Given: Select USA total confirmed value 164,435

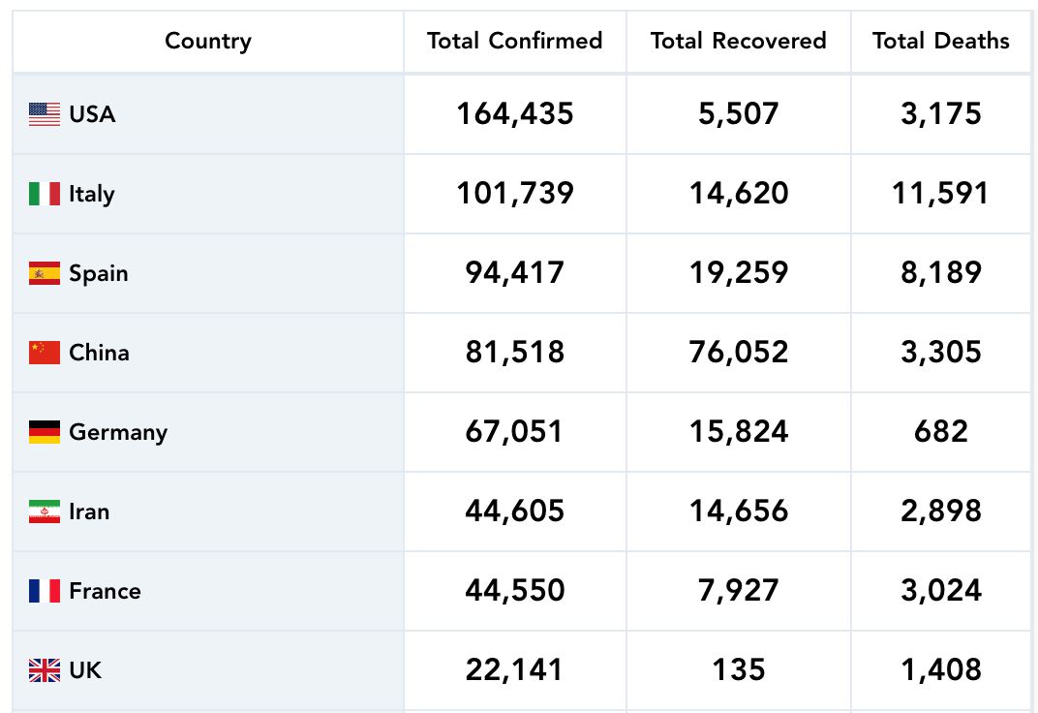Looking at the screenshot, I should (x=514, y=114).
